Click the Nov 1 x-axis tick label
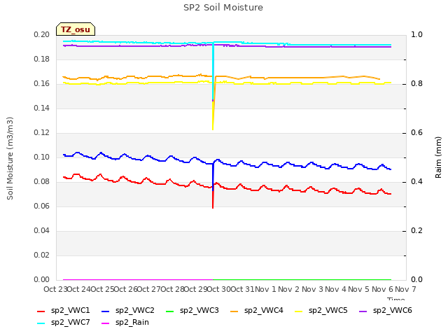Image resolution: width=448 pixels, height=336 pixels. tap(265, 289)
